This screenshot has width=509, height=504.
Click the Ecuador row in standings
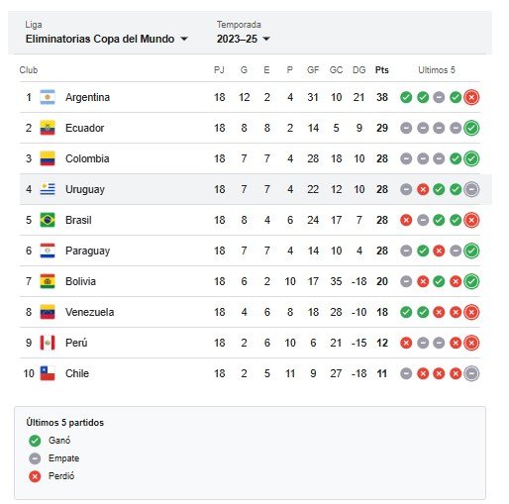point(250,128)
